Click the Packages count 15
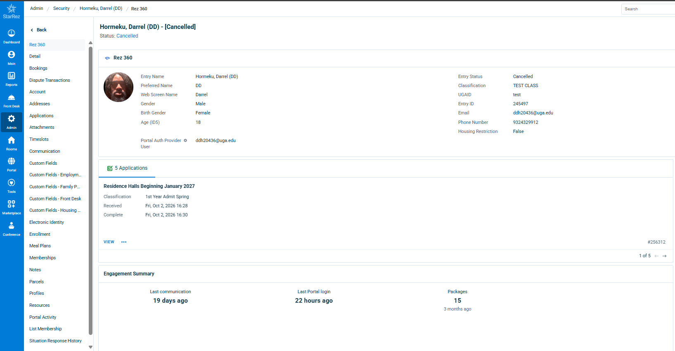Viewport: 675px width, 351px height. [457, 301]
